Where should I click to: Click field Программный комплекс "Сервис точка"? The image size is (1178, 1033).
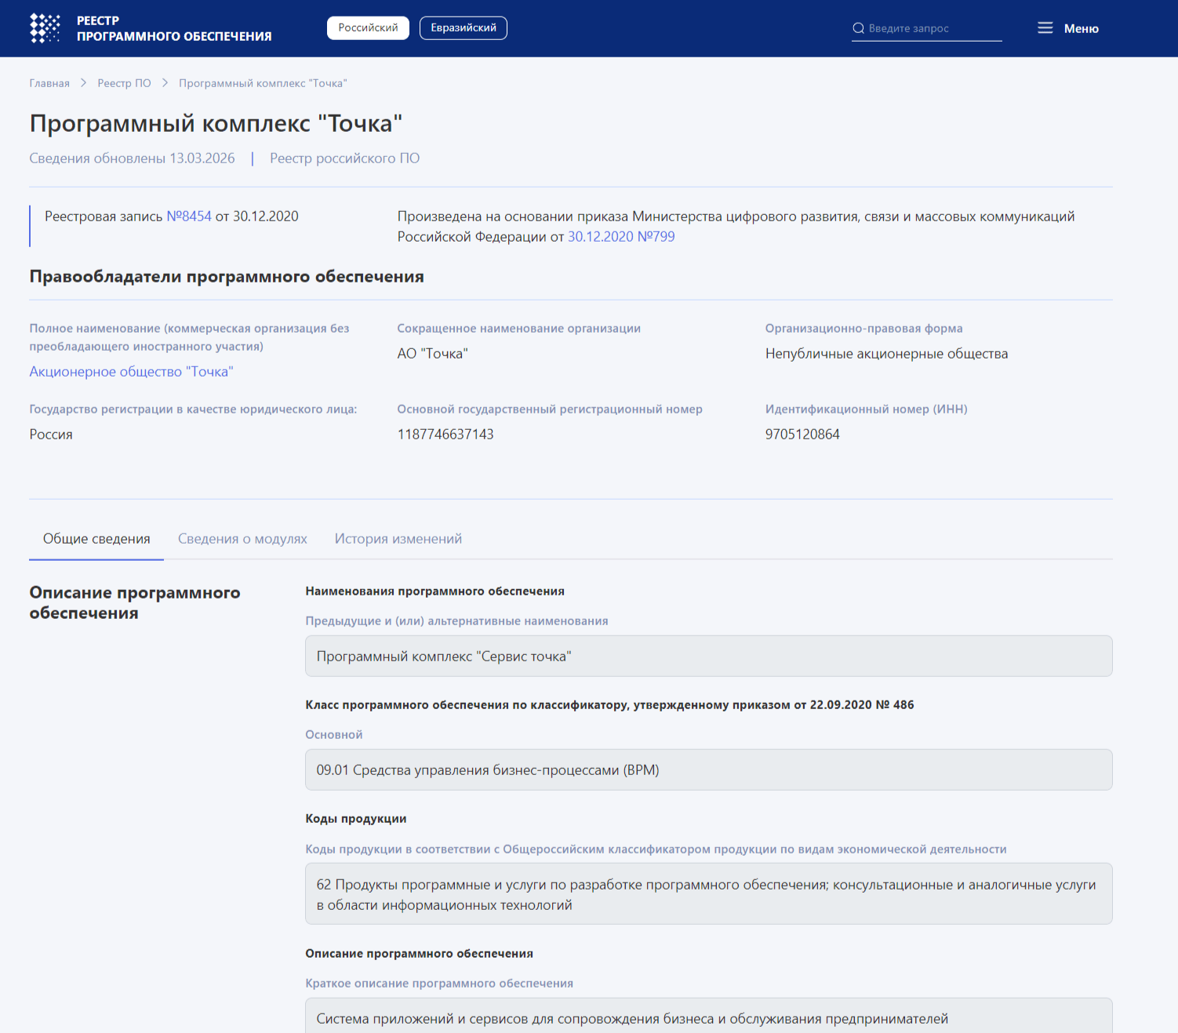708,657
